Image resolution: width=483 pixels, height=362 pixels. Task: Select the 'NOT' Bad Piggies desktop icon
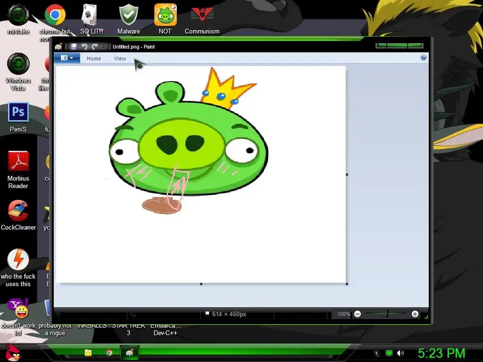165,19
